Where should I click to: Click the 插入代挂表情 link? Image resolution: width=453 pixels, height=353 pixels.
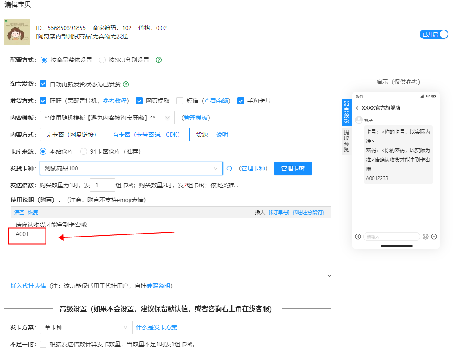(x=28, y=286)
